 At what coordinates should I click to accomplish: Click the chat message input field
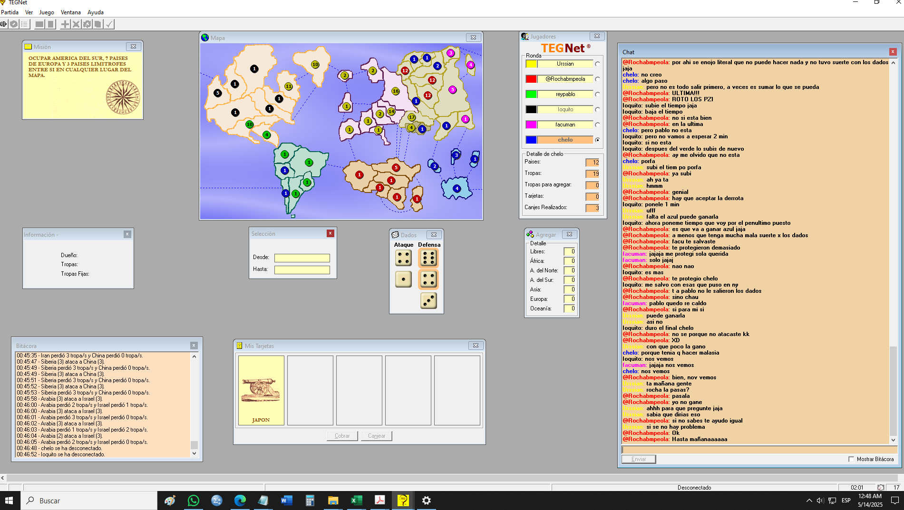click(759, 450)
